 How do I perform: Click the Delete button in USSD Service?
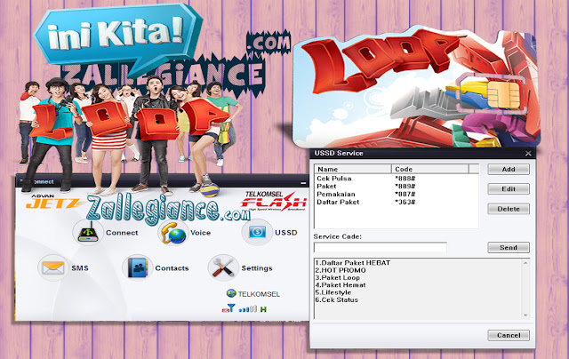point(509,209)
